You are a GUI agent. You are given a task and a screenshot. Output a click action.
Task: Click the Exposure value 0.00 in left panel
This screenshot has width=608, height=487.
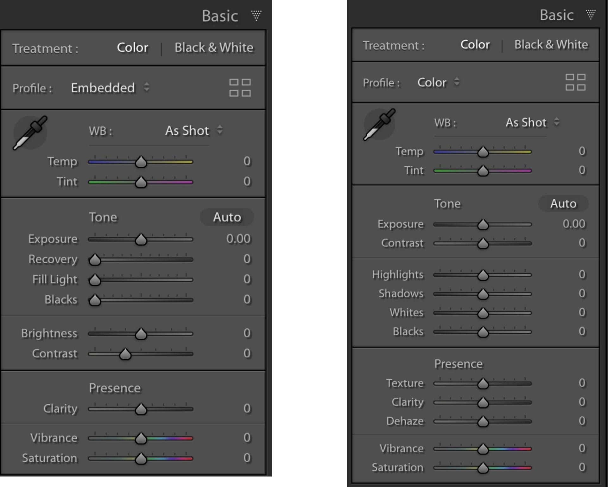coord(238,239)
